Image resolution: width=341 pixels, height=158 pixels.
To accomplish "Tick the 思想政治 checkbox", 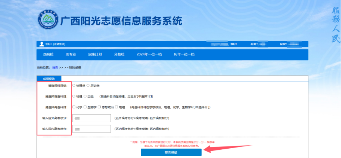I will click(99, 107).
